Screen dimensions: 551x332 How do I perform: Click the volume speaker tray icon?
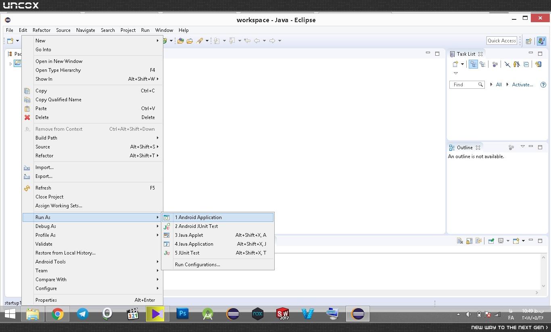pyautogui.click(x=468, y=314)
